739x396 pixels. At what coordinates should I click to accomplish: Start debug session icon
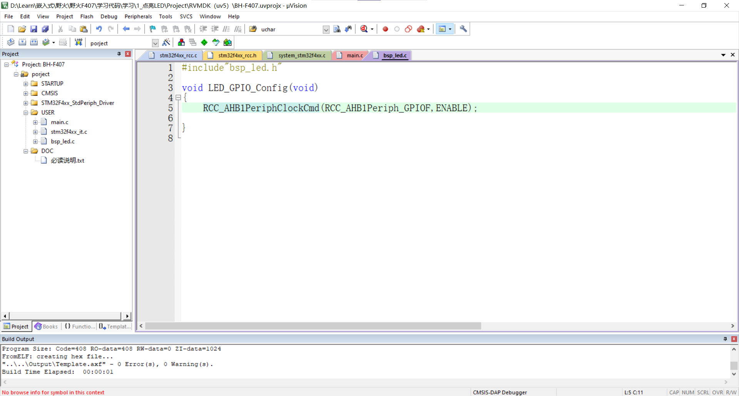364,29
